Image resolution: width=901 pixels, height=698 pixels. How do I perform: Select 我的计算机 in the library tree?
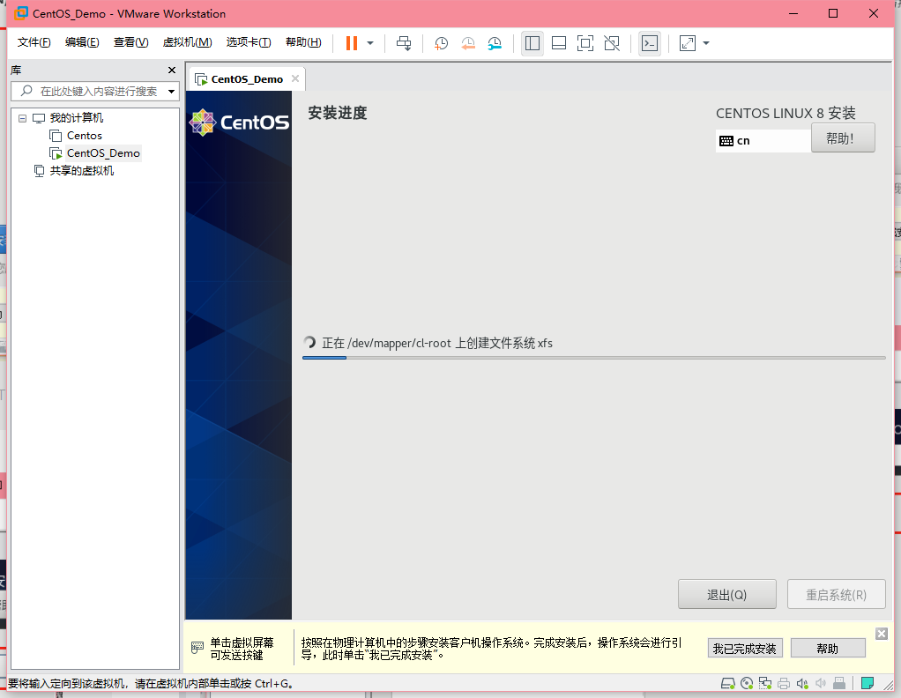point(77,118)
